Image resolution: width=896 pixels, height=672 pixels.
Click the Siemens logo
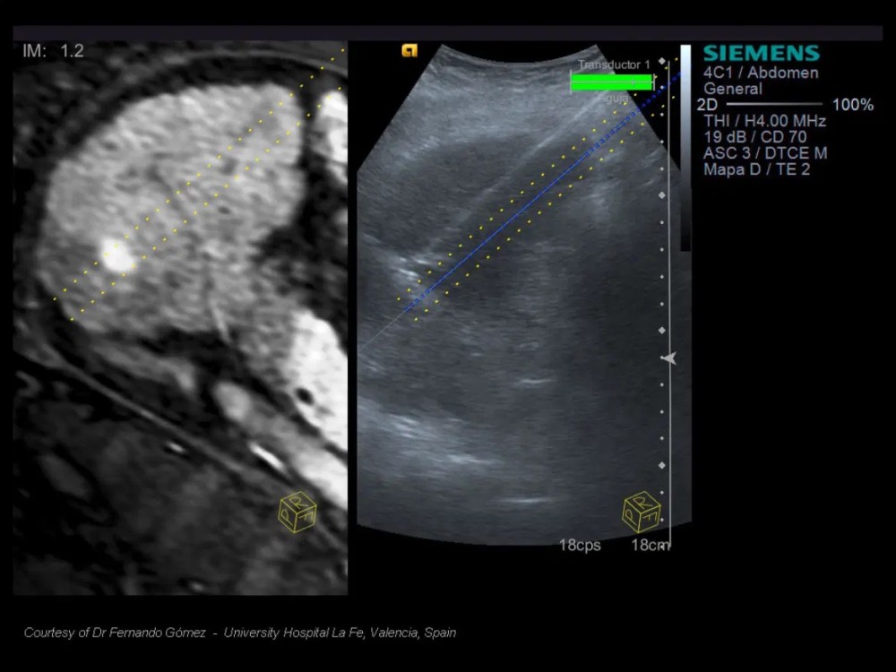[x=761, y=54]
